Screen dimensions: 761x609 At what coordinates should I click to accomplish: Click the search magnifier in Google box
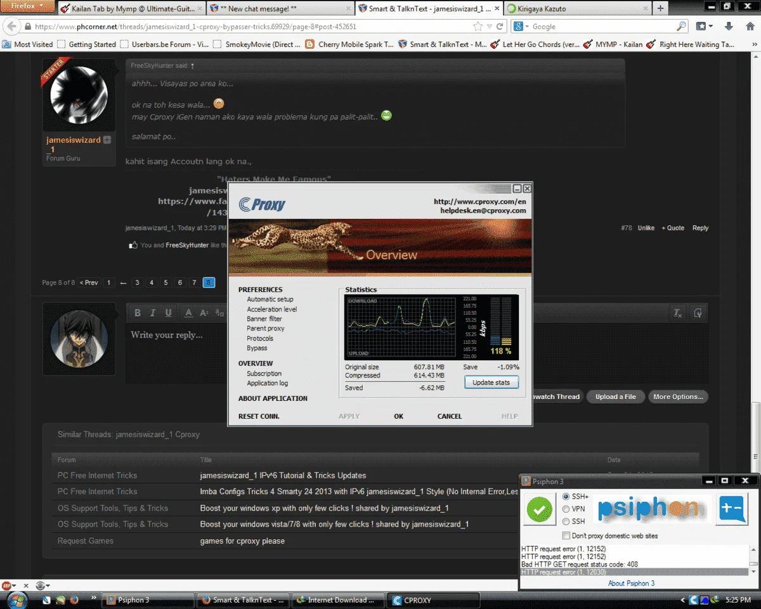coord(681,27)
